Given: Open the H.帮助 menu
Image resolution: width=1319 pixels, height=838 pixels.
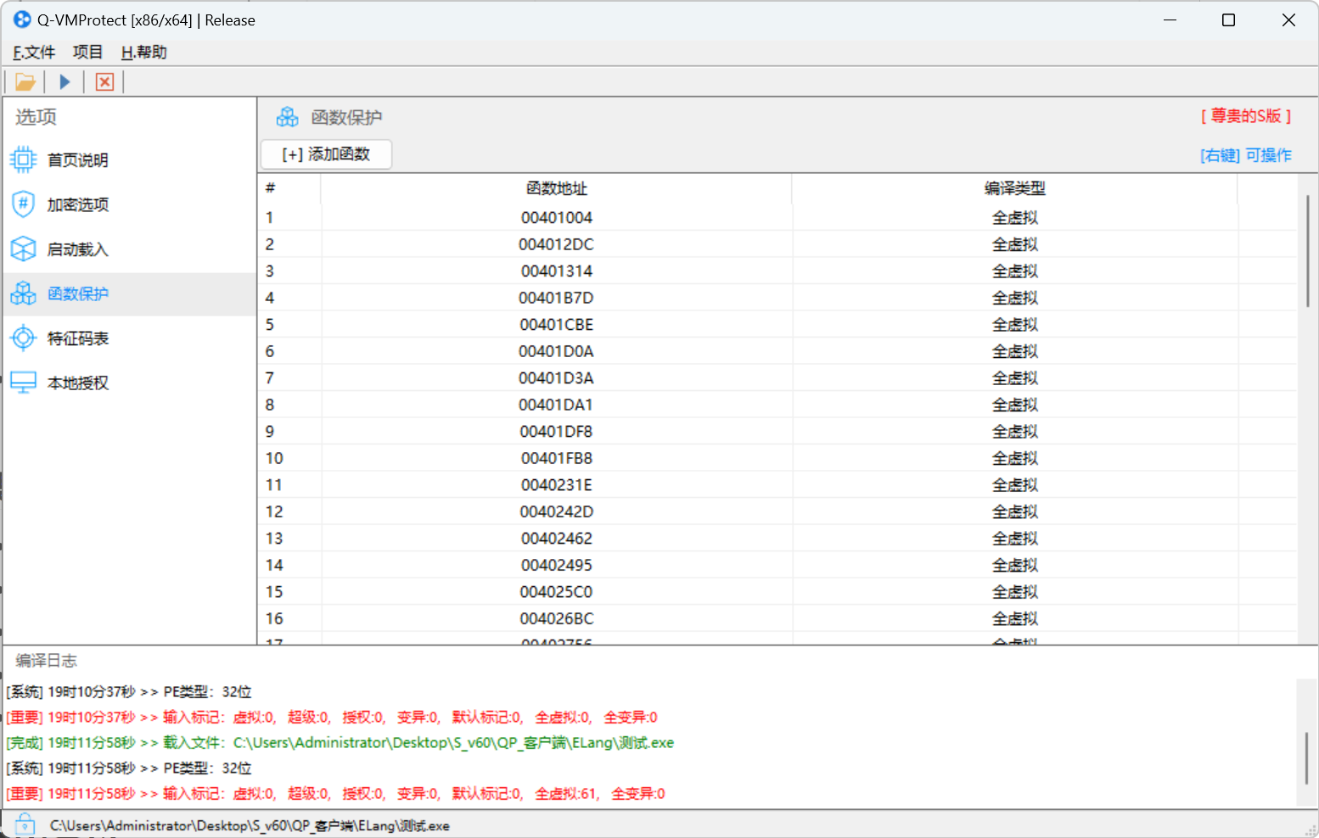Looking at the screenshot, I should click(143, 53).
